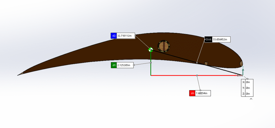Select the green-circled measurement point on airfoil
The image size is (275, 128).
pyautogui.click(x=151, y=50)
